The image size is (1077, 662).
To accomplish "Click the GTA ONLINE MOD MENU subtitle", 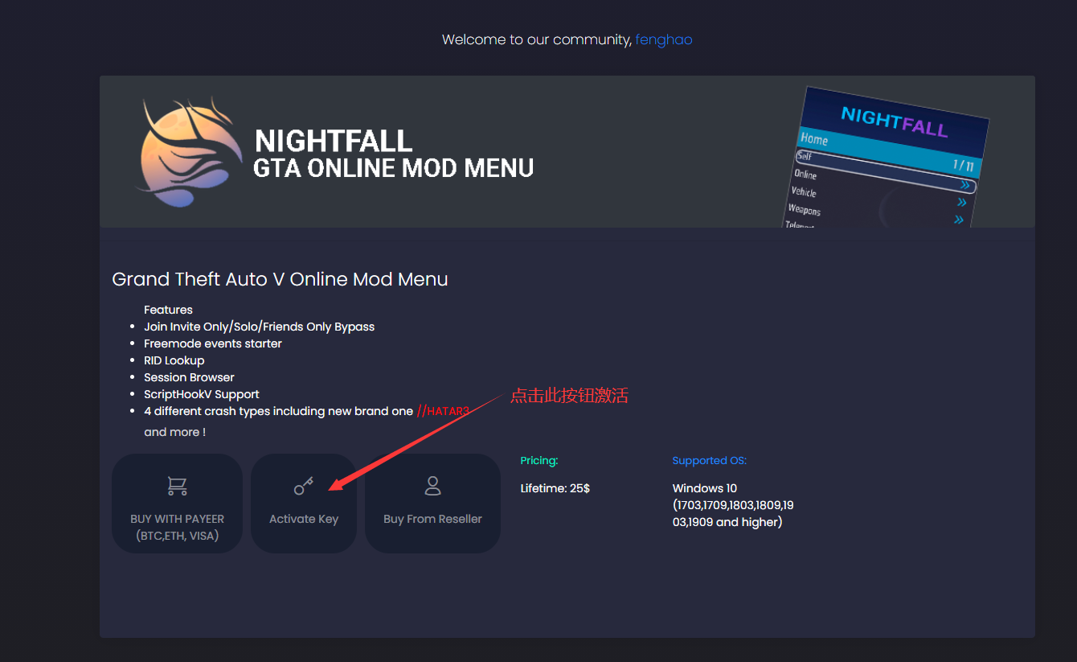I will 393,168.
